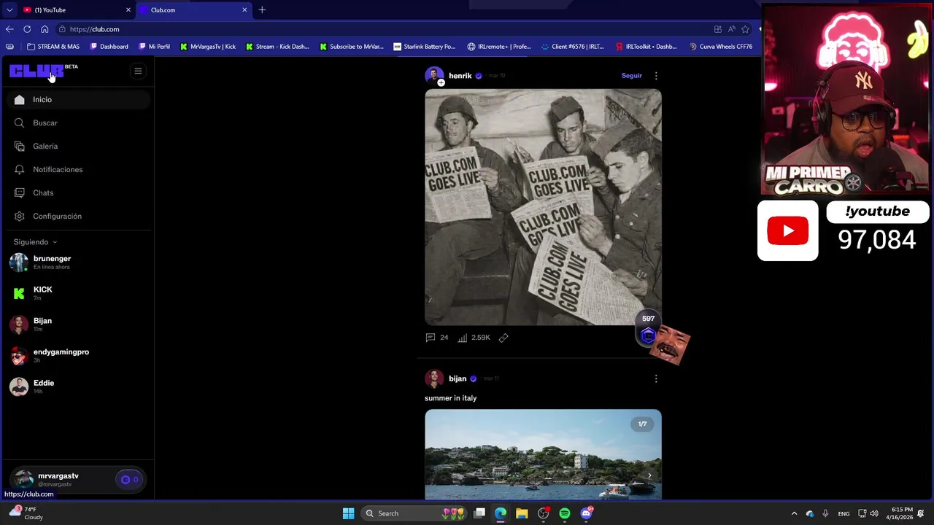
Task: Open bijan's username link
Action: (x=458, y=378)
